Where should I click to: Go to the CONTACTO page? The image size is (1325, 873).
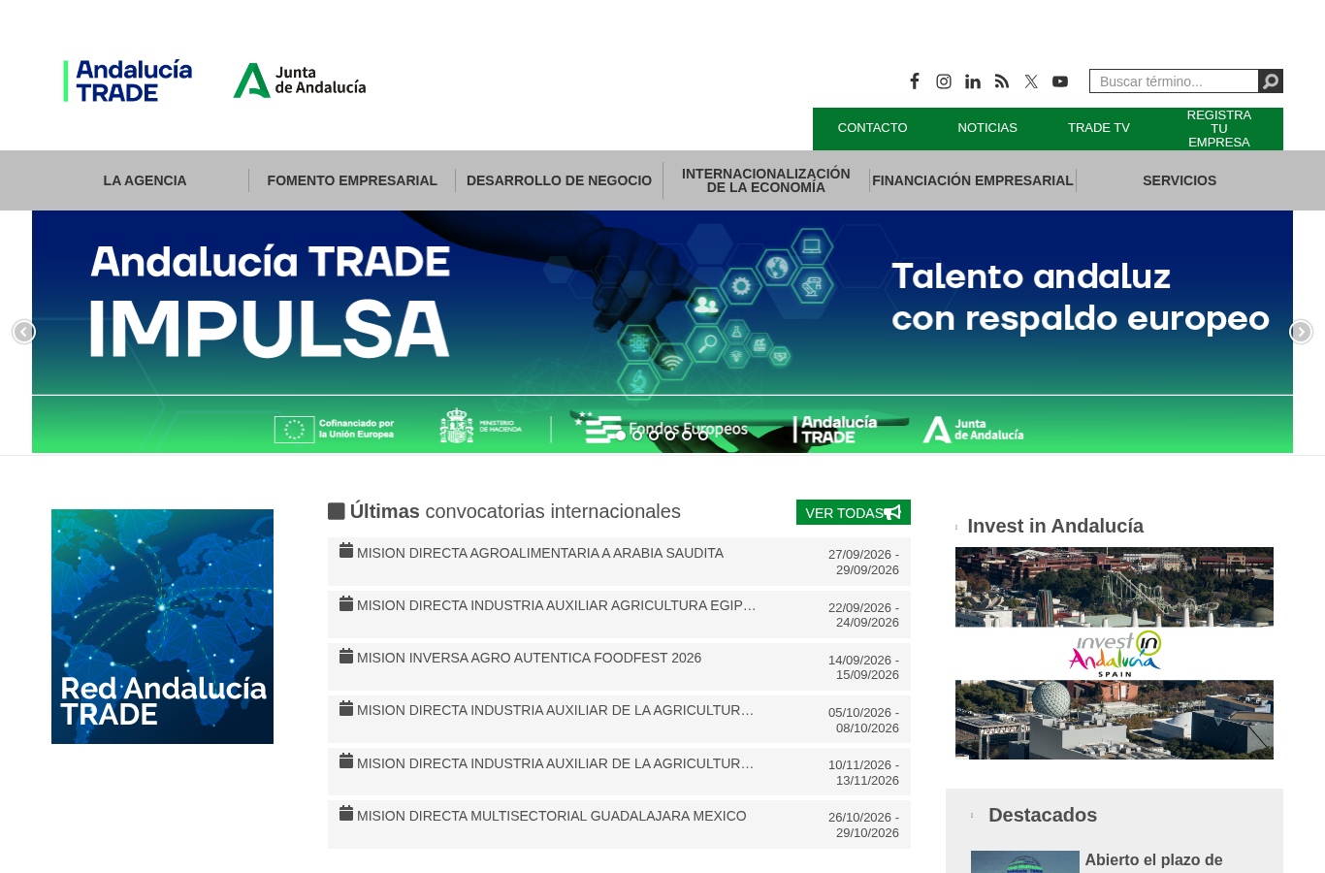click(872, 128)
